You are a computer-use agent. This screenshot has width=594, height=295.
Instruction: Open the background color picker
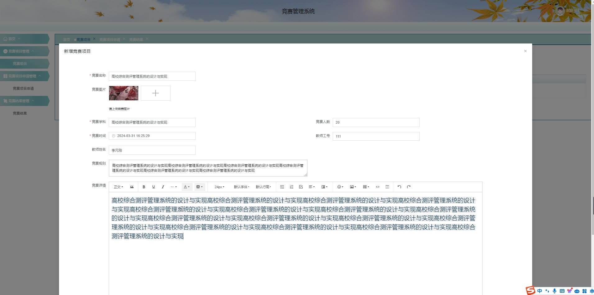coord(199,187)
